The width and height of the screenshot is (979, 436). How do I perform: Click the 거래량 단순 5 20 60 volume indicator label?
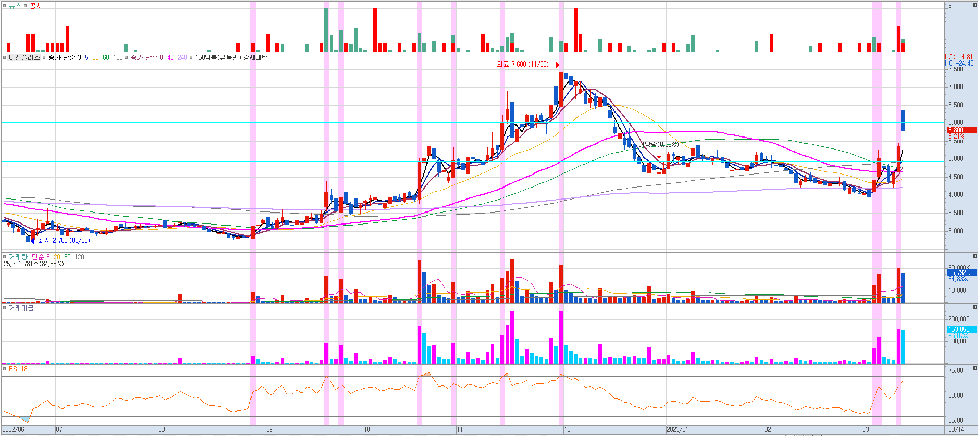click(x=46, y=257)
